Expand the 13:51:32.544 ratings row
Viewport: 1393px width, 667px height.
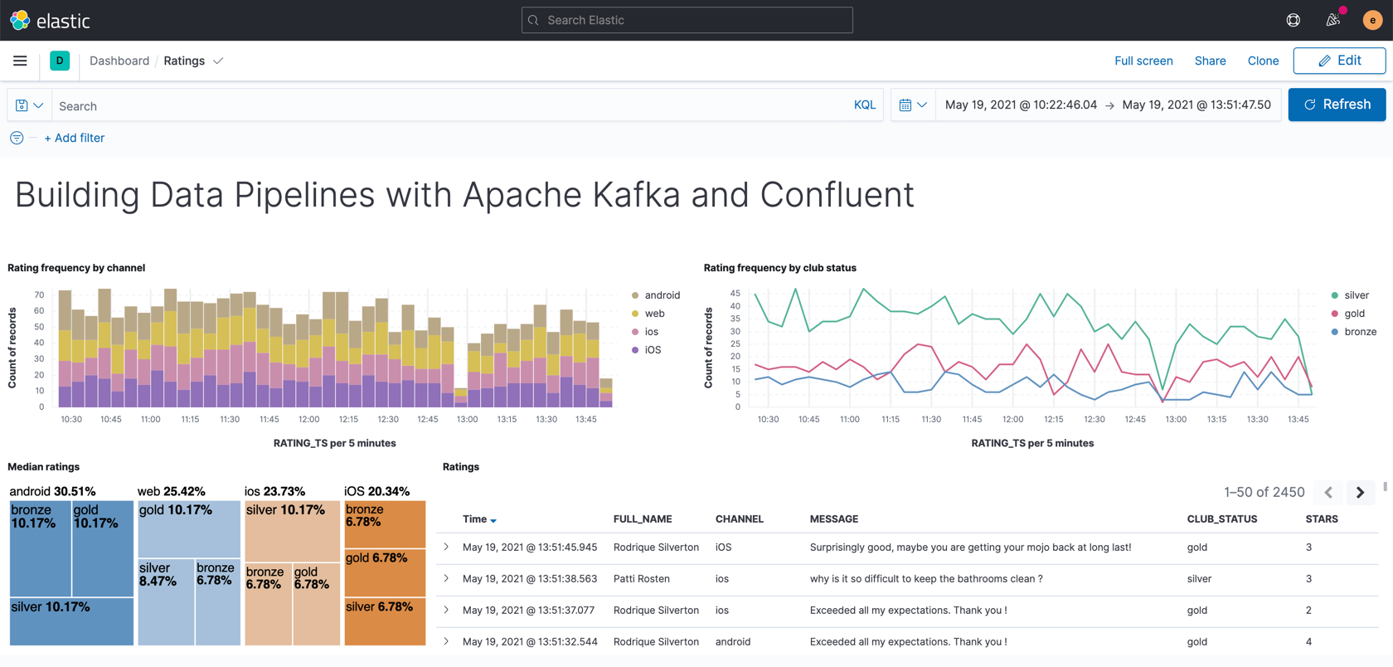[x=446, y=641]
